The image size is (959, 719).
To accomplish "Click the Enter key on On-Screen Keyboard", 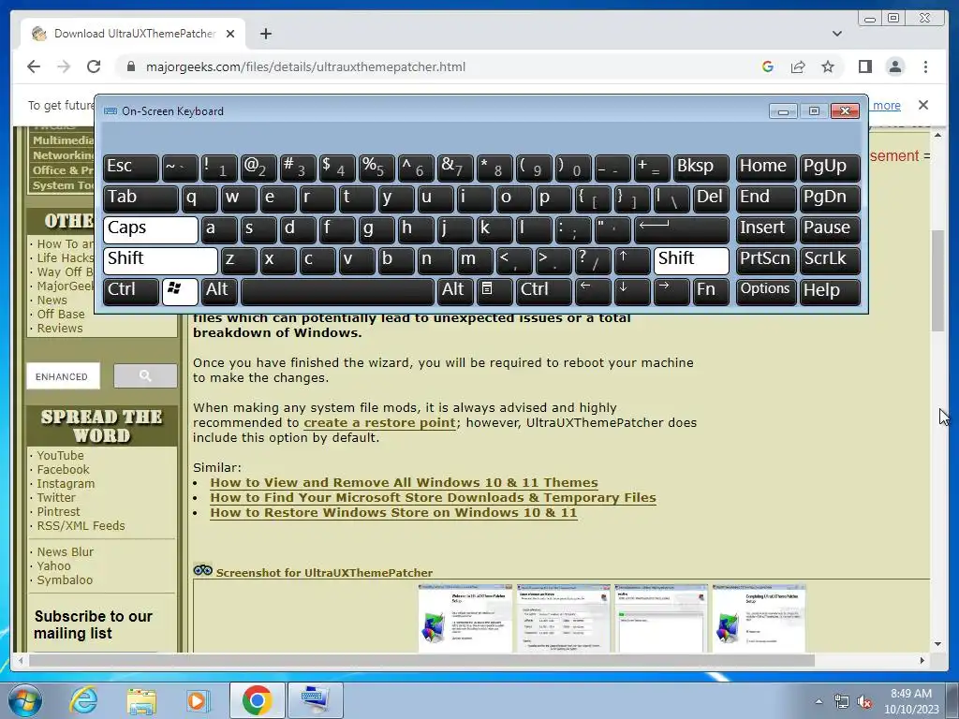I will [x=682, y=229].
